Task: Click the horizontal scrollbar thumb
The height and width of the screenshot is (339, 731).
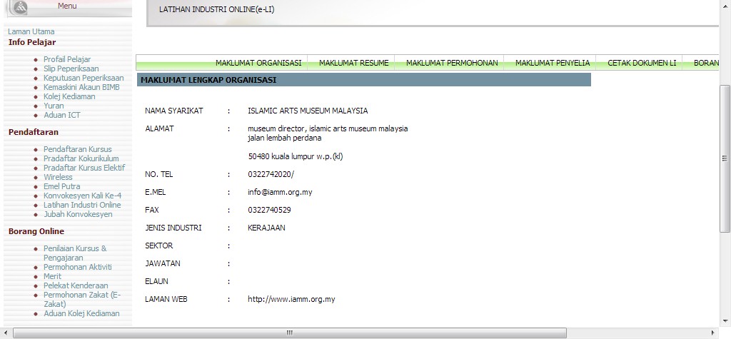Action: (290, 333)
